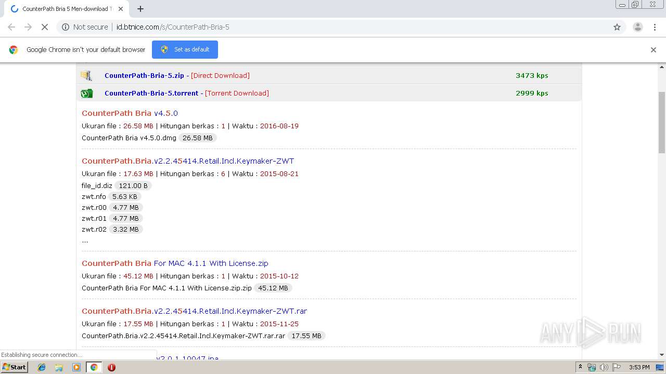The height and width of the screenshot is (374, 666).
Task: Click the [Torrent Download] link
Action: click(237, 94)
